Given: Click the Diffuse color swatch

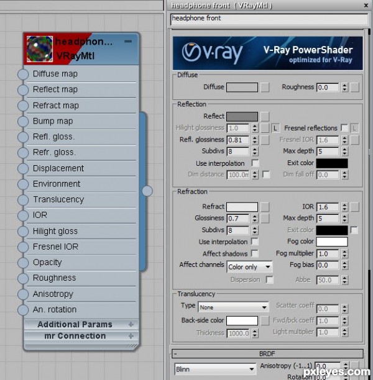Looking at the screenshot, I should click(x=242, y=88).
